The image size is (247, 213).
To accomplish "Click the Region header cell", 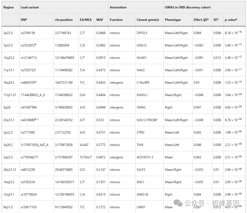I will pos(8,7).
